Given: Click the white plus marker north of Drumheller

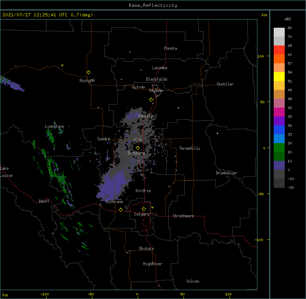Looking at the screenshot, I should coord(217,133).
